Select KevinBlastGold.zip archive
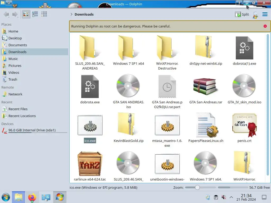This screenshot has width=271, height=203. pos(128,128)
